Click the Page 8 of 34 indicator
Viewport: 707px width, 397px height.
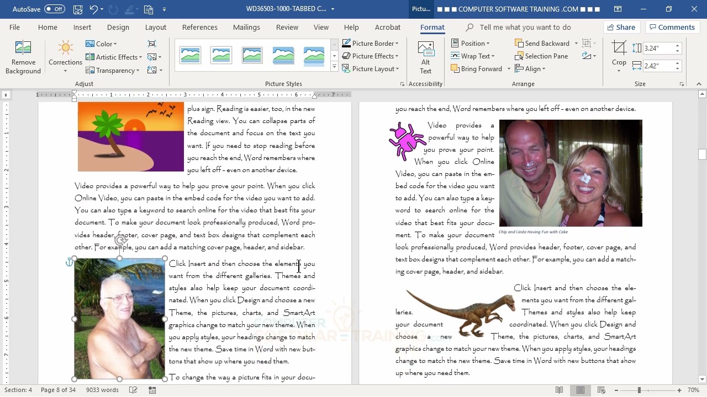[58, 390]
